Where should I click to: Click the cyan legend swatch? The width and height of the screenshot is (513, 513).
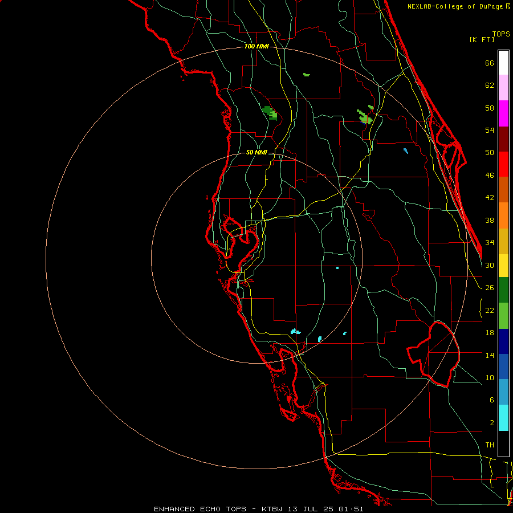pyautogui.click(x=503, y=418)
